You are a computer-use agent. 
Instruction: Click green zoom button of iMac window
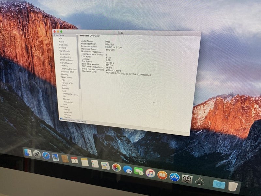click(61, 32)
